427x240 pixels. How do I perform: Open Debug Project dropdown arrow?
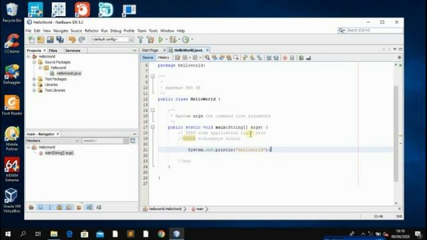179,40
